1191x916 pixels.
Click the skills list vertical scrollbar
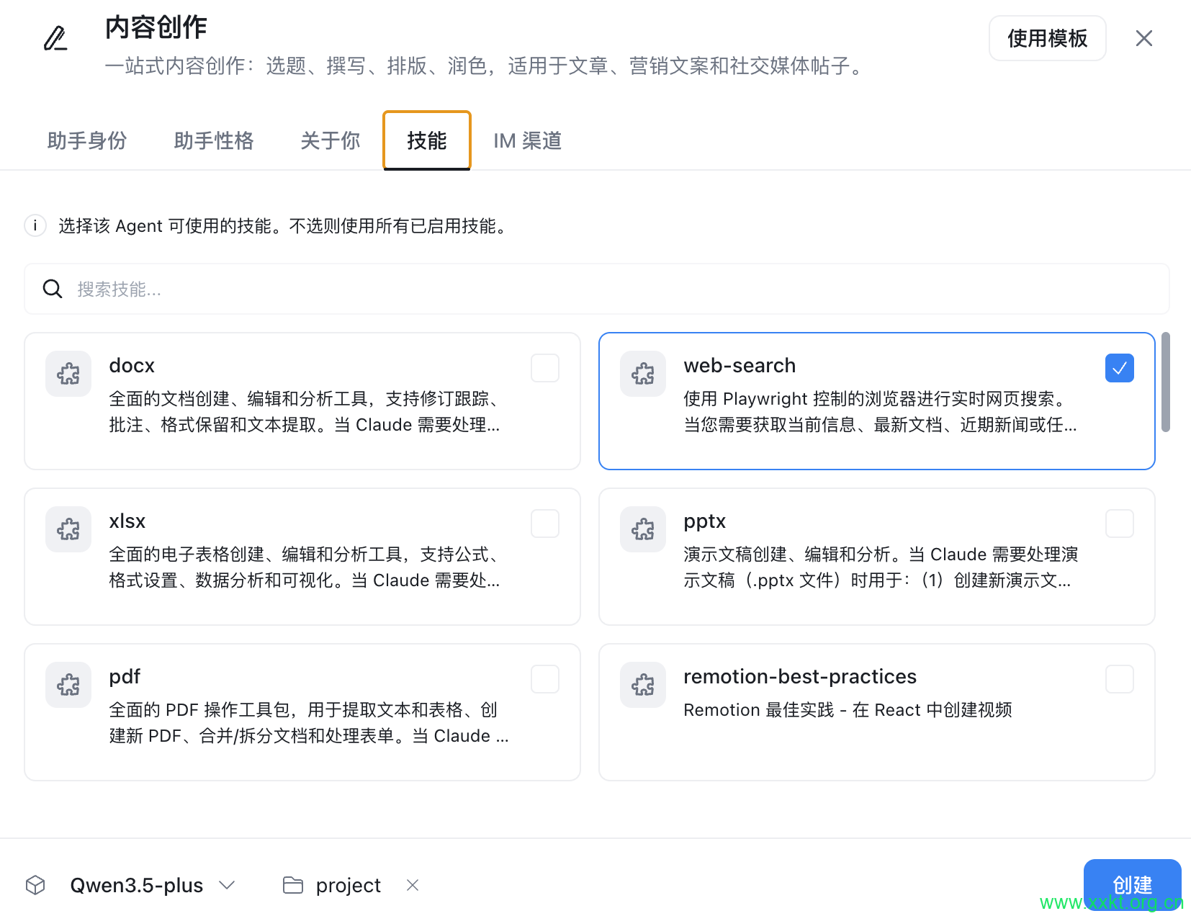[x=1166, y=382]
